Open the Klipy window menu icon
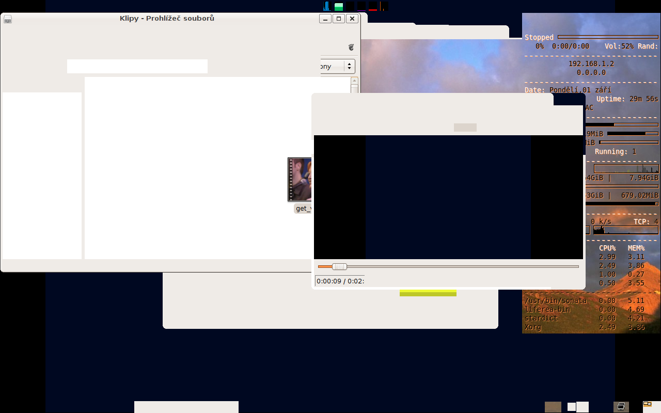 coord(8,19)
